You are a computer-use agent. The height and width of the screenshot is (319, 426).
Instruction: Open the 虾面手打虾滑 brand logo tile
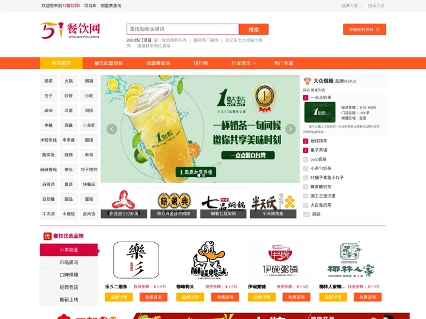(x=124, y=203)
